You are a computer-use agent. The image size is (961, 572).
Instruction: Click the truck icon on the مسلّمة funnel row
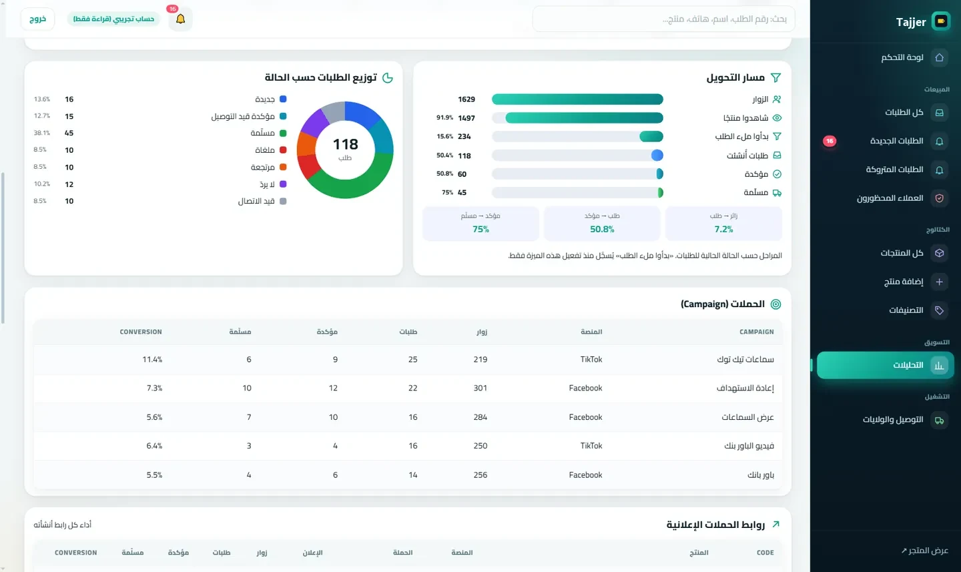coord(777,193)
